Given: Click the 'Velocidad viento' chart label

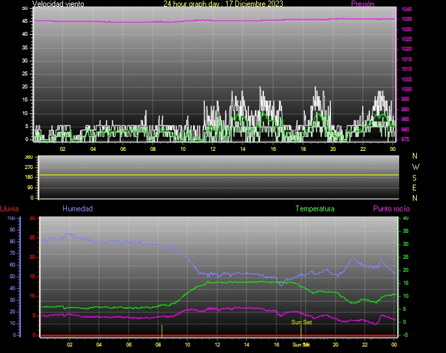Looking at the screenshot, I should pyautogui.click(x=59, y=4).
